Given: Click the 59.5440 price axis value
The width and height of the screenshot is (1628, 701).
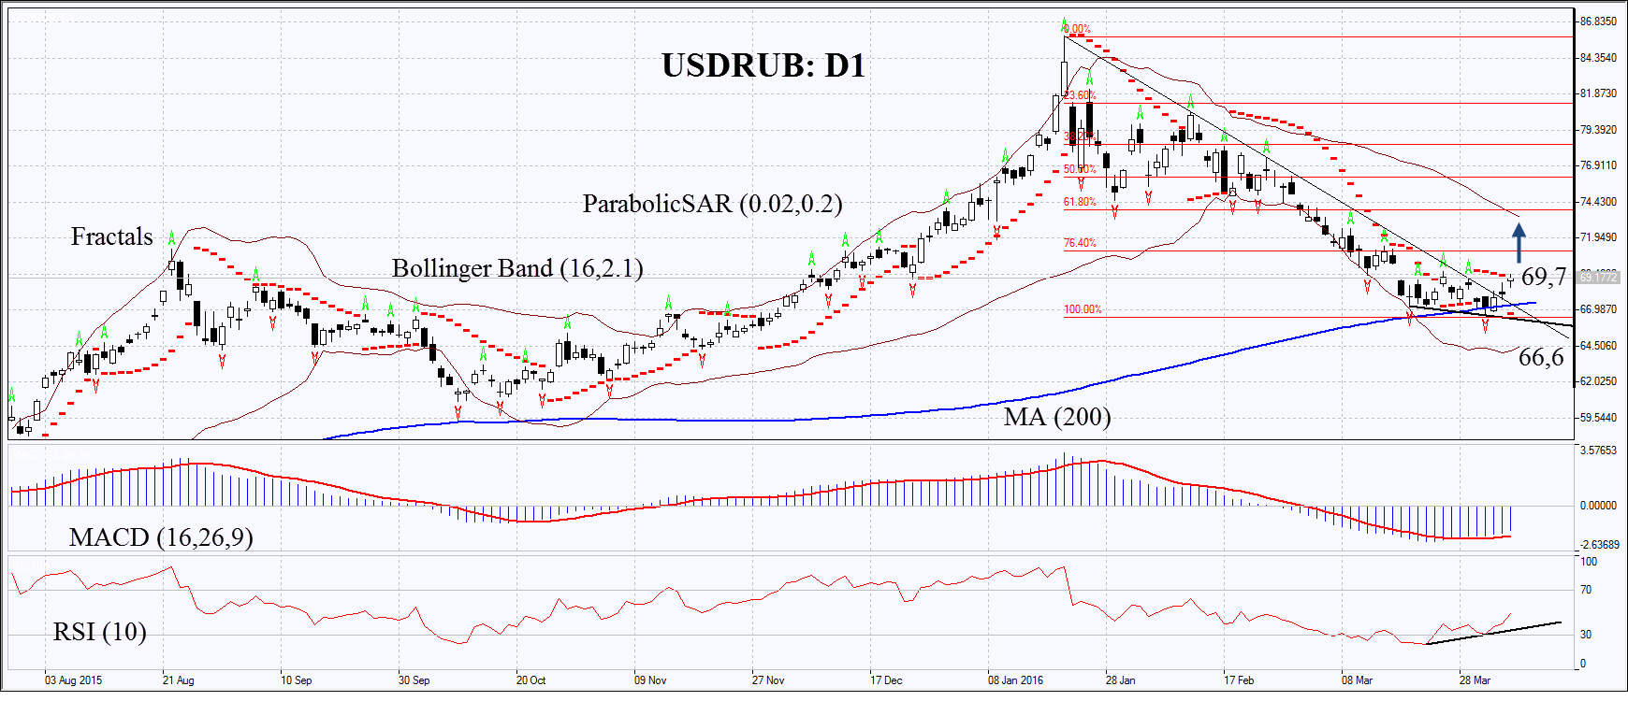Looking at the screenshot, I should 1598,418.
